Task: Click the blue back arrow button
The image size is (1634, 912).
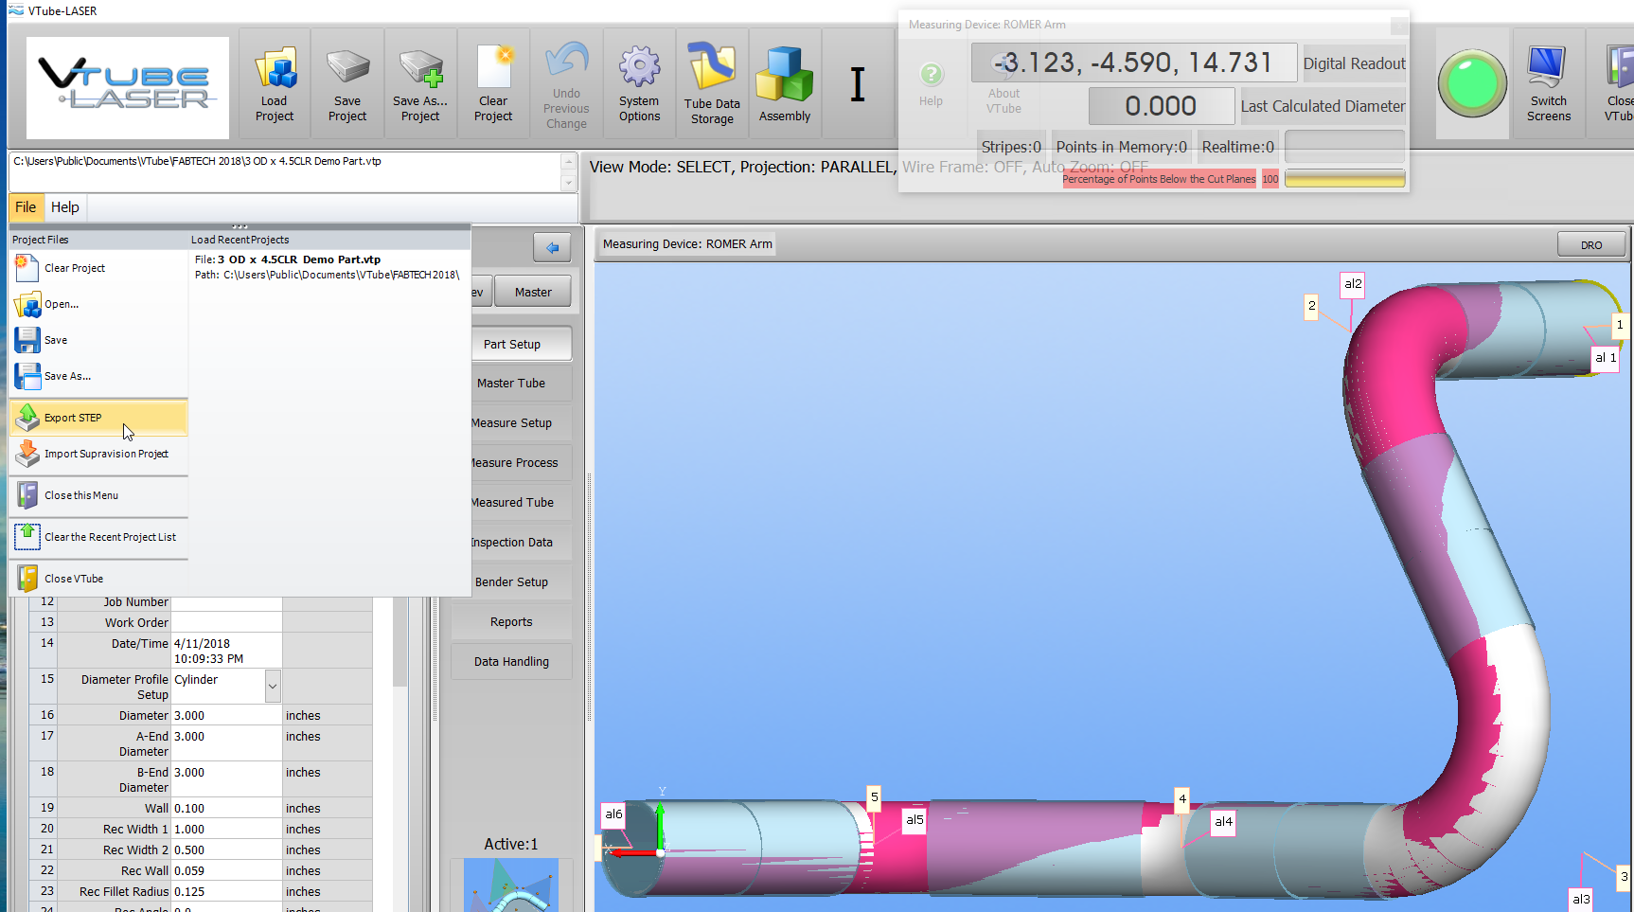Action: click(552, 248)
